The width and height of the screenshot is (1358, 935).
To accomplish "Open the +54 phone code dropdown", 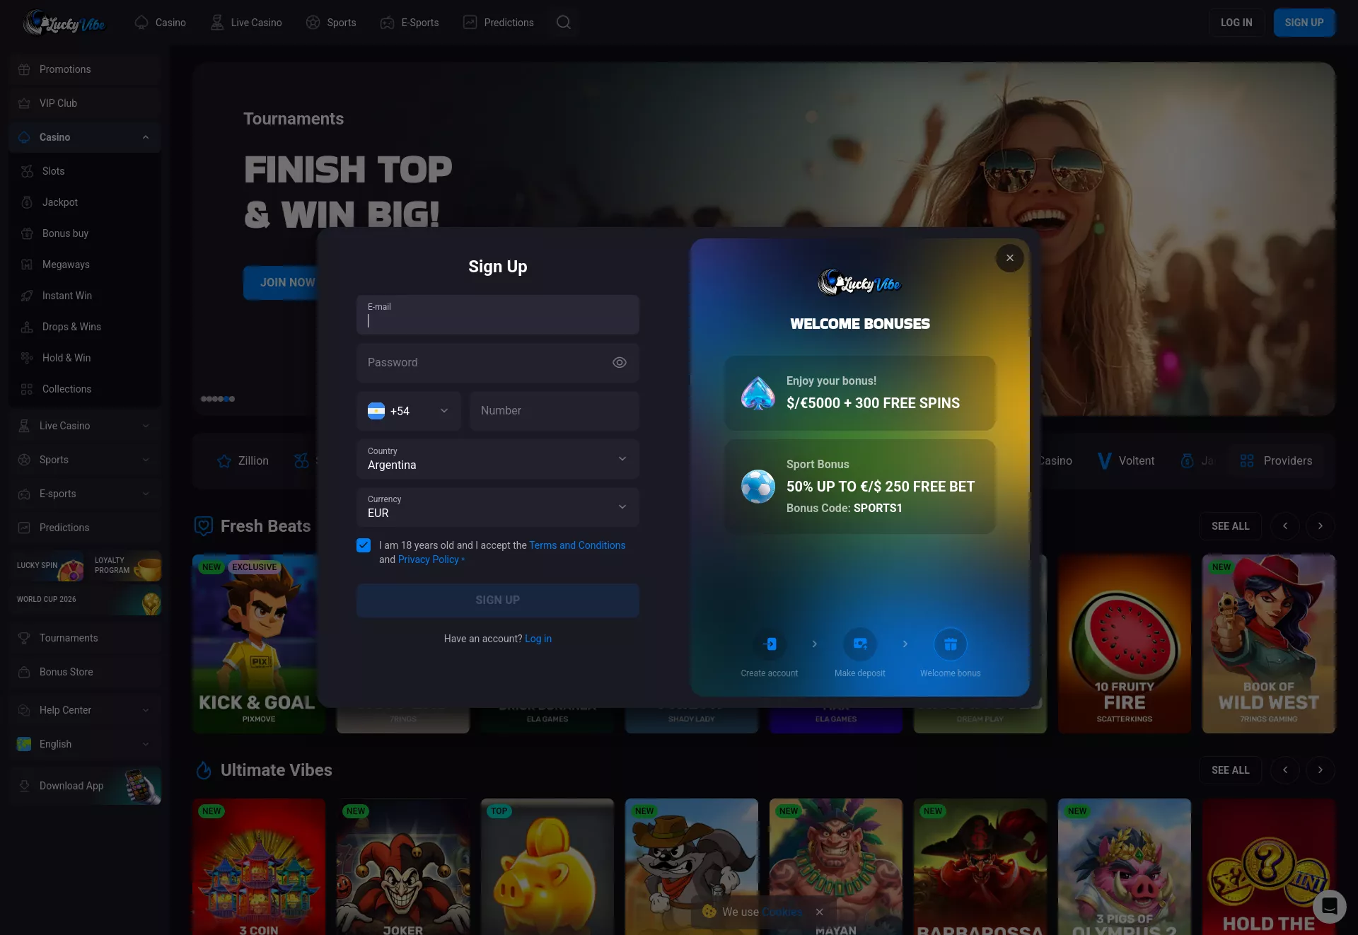I will click(x=409, y=411).
